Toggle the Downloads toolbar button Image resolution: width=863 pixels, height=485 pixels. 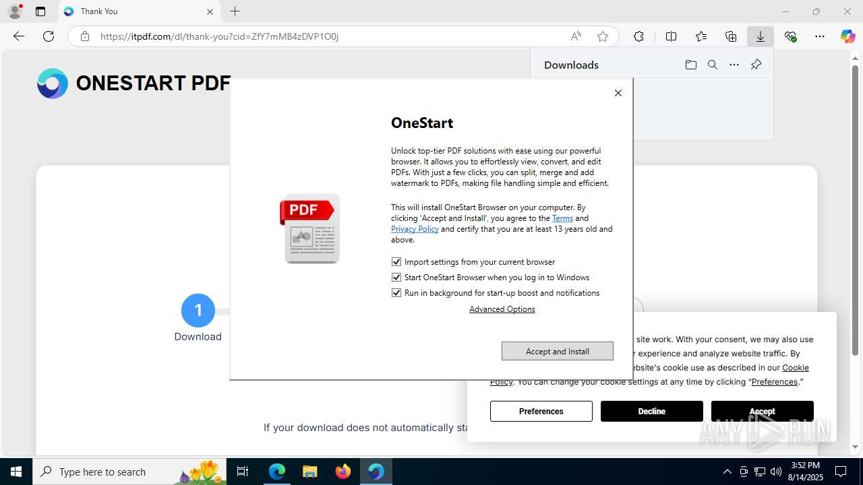[761, 36]
